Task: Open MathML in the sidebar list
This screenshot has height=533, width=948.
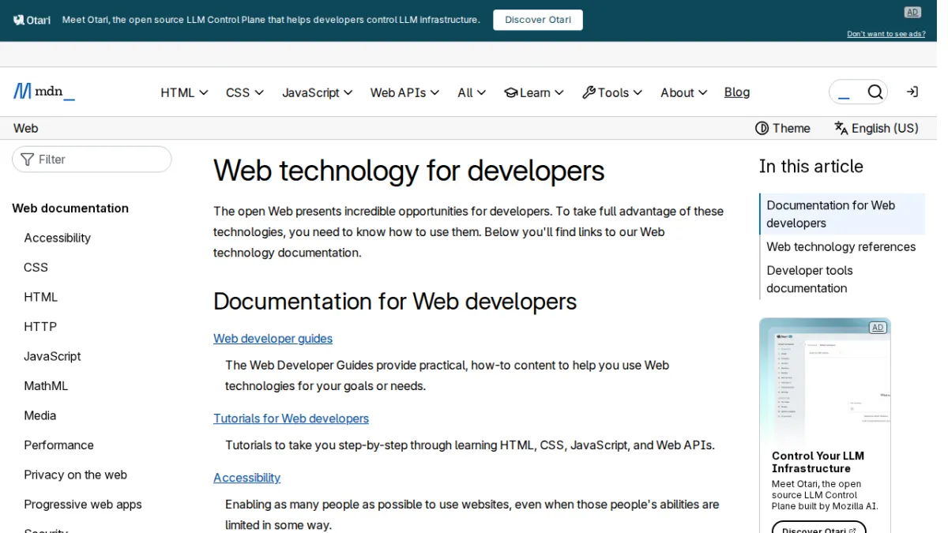Action: pos(46,386)
